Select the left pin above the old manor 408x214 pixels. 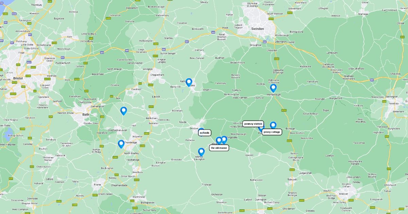(x=219, y=140)
